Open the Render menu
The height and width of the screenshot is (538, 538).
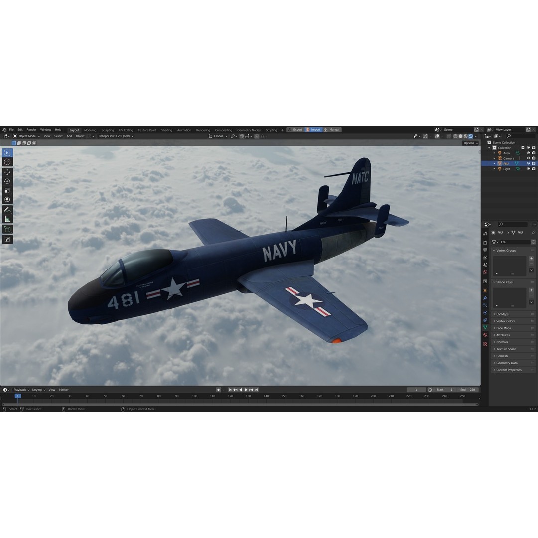point(31,130)
